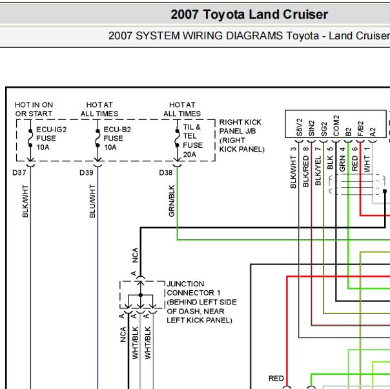This screenshot has width=390, height=389.
Task: Click terminal label "SG2"
Action: click(324, 129)
